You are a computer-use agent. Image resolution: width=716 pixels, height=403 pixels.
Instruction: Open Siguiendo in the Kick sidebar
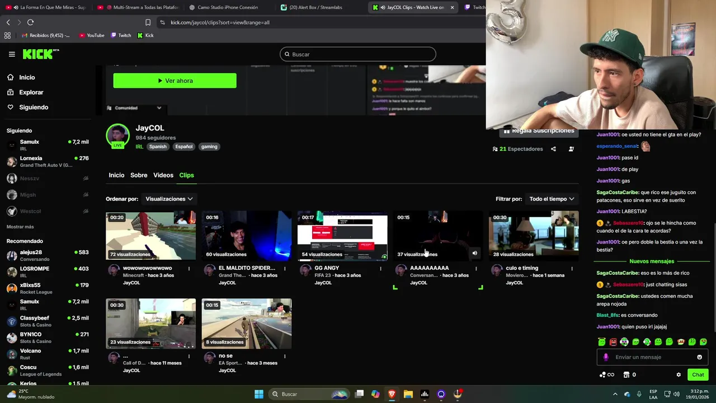pos(34,107)
